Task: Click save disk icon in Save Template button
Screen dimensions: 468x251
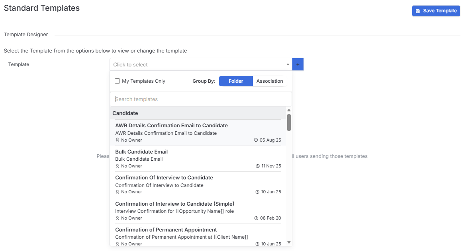Action: pos(418,11)
